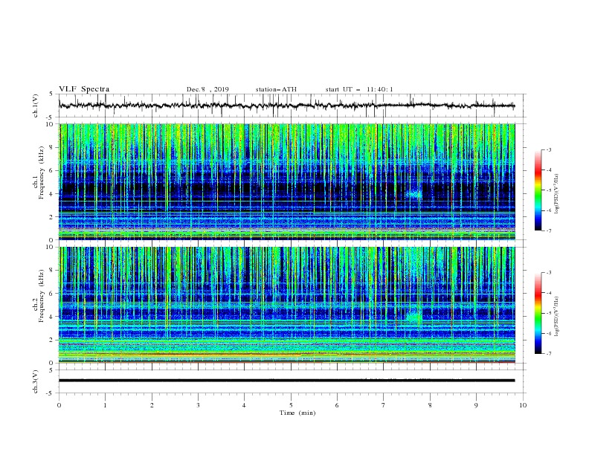Click the "Time (min)" x-axis label
The height and width of the screenshot is (455, 589).
click(x=297, y=413)
